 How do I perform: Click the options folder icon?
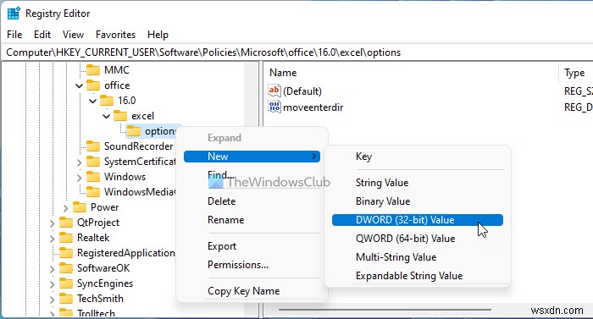pyautogui.click(x=134, y=131)
